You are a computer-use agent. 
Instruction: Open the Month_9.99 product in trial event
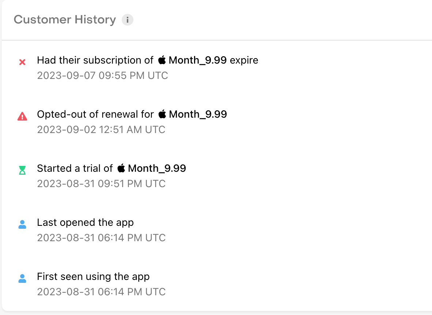(157, 168)
